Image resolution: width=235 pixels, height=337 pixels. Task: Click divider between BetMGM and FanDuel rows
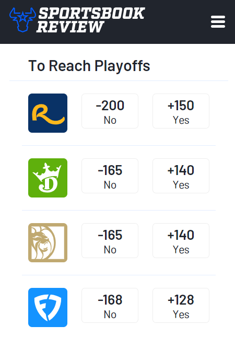click(x=119, y=275)
